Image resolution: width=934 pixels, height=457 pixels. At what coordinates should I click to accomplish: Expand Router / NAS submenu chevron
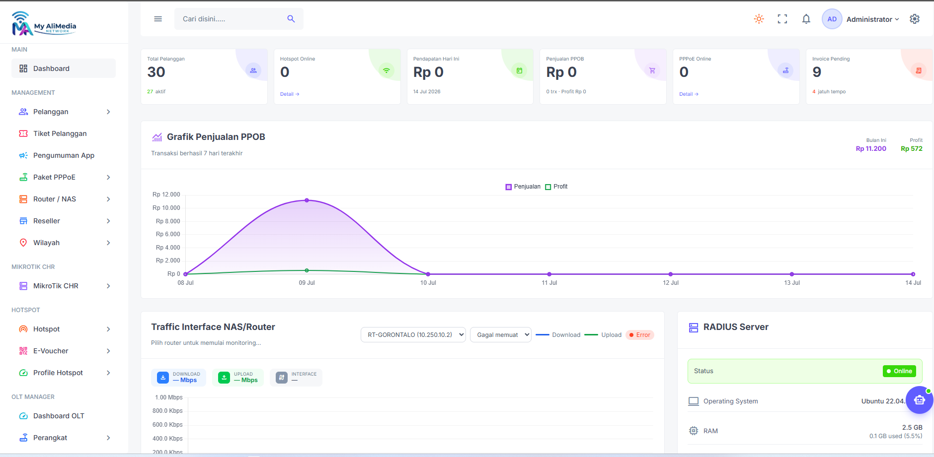pyautogui.click(x=108, y=199)
